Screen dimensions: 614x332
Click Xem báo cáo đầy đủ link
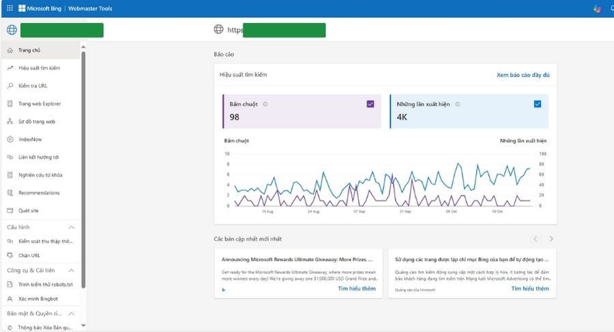click(x=523, y=75)
